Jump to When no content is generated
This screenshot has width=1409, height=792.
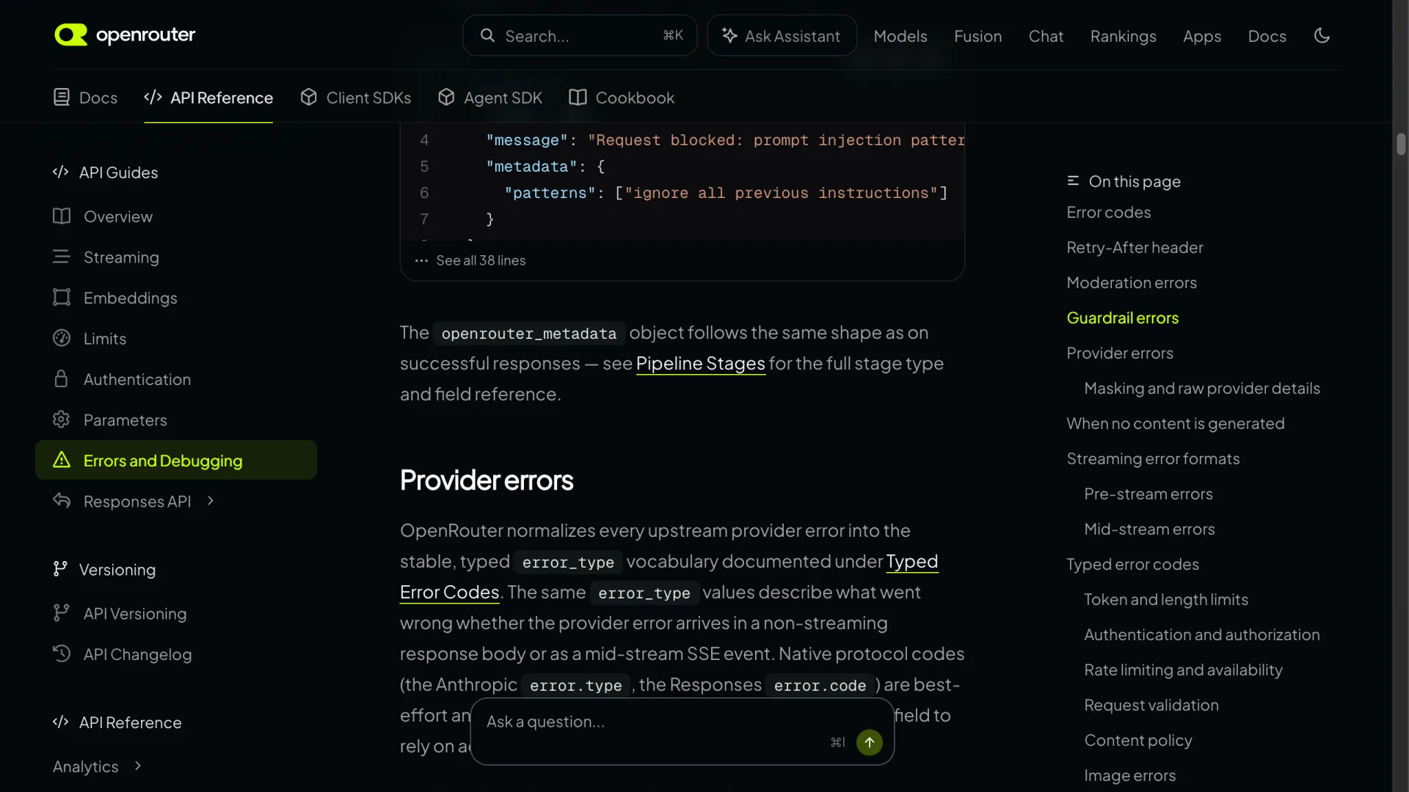coord(1175,424)
